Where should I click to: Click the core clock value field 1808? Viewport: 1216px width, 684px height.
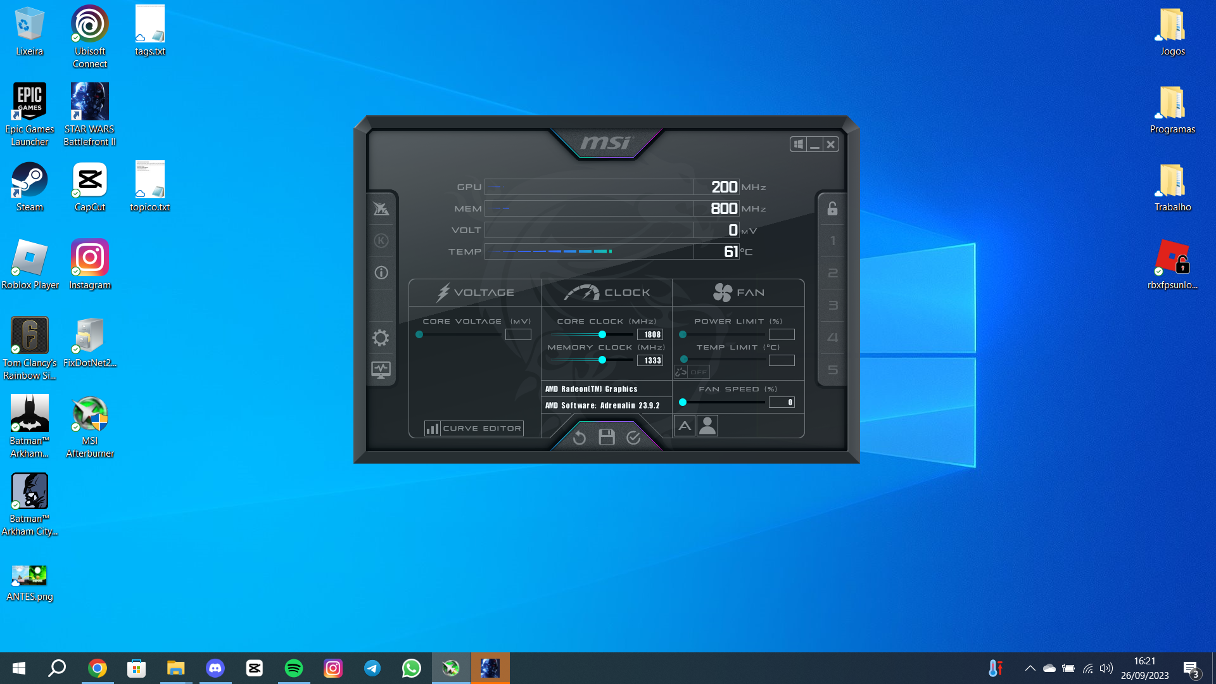coord(650,334)
